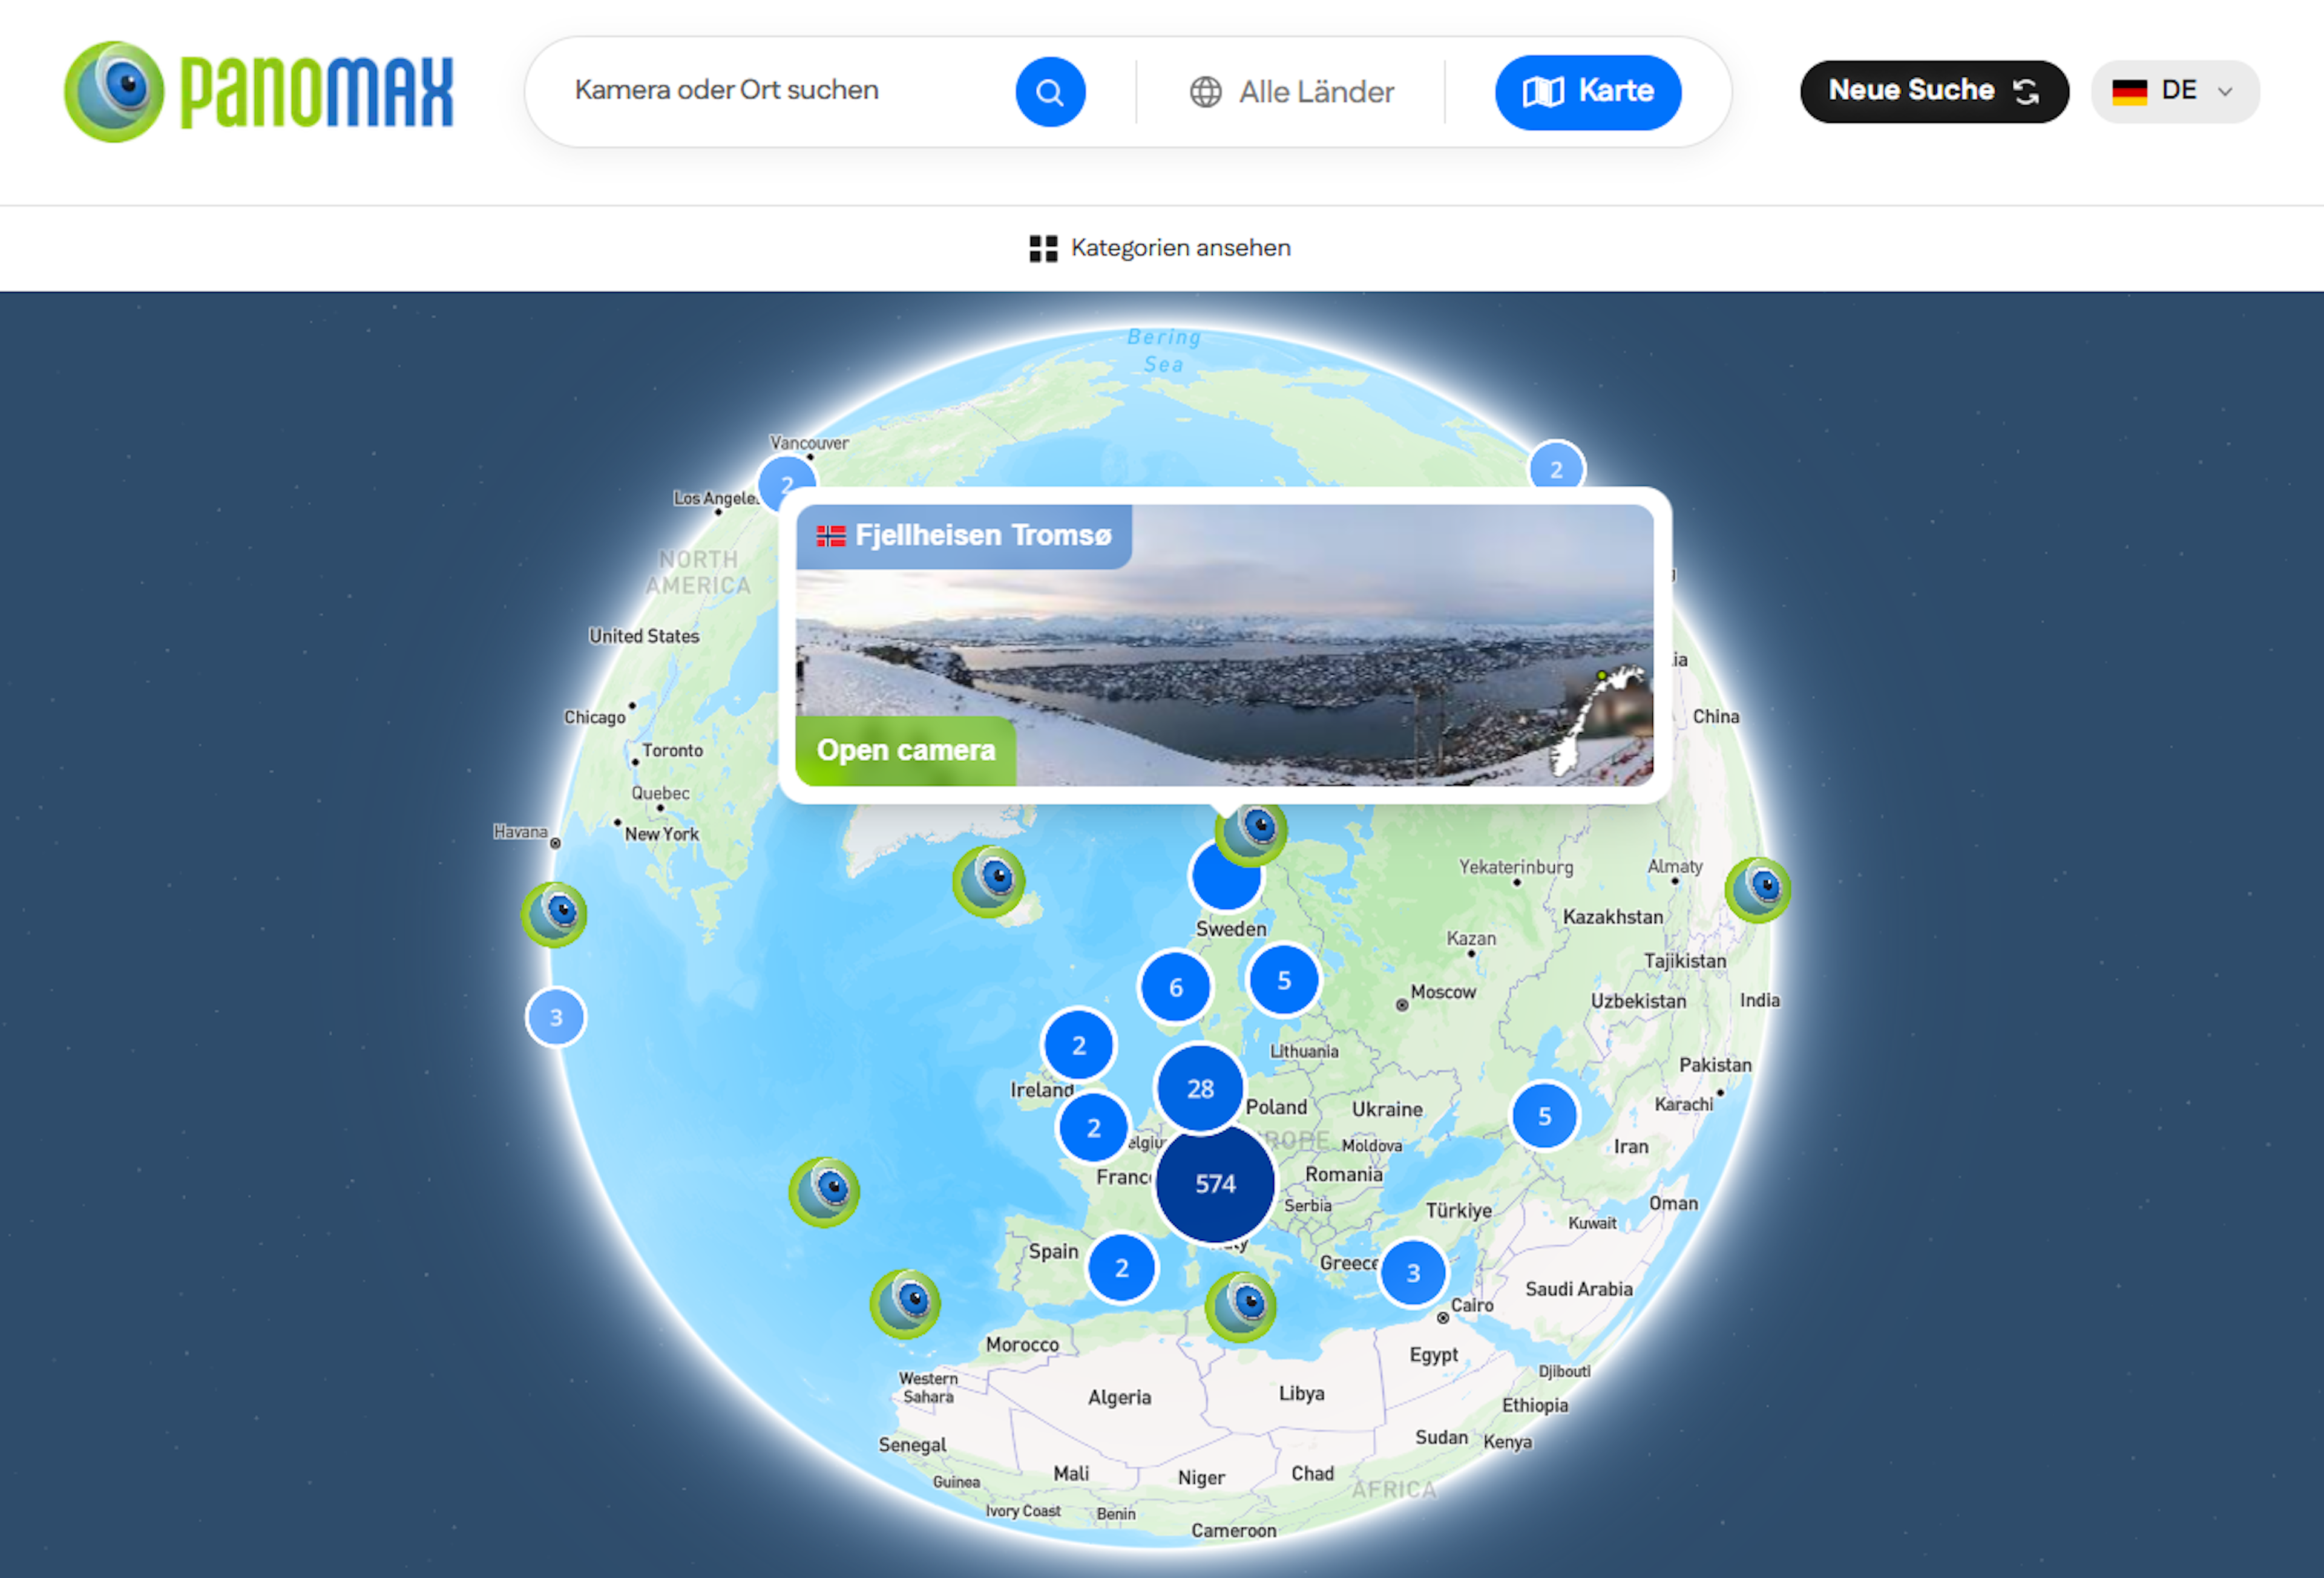Viewport: 2324px width, 1578px height.
Task: Click the Panomax logo
Action: [258, 92]
